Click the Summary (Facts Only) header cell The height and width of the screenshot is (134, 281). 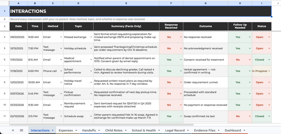[126, 26]
